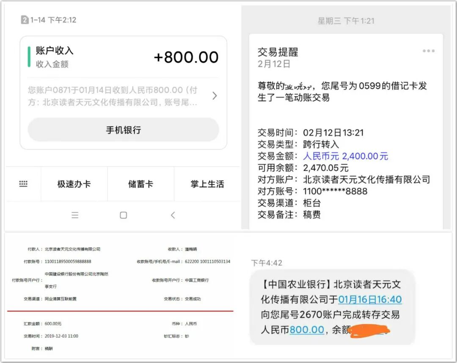Select the 星期三 下午1:21 timestamp

pyautogui.click(x=346, y=21)
